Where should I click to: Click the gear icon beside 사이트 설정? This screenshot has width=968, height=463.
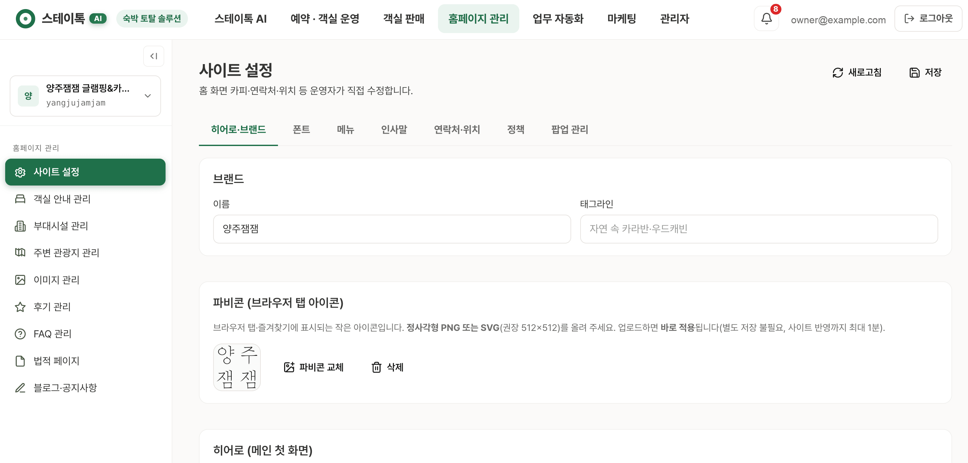20,172
